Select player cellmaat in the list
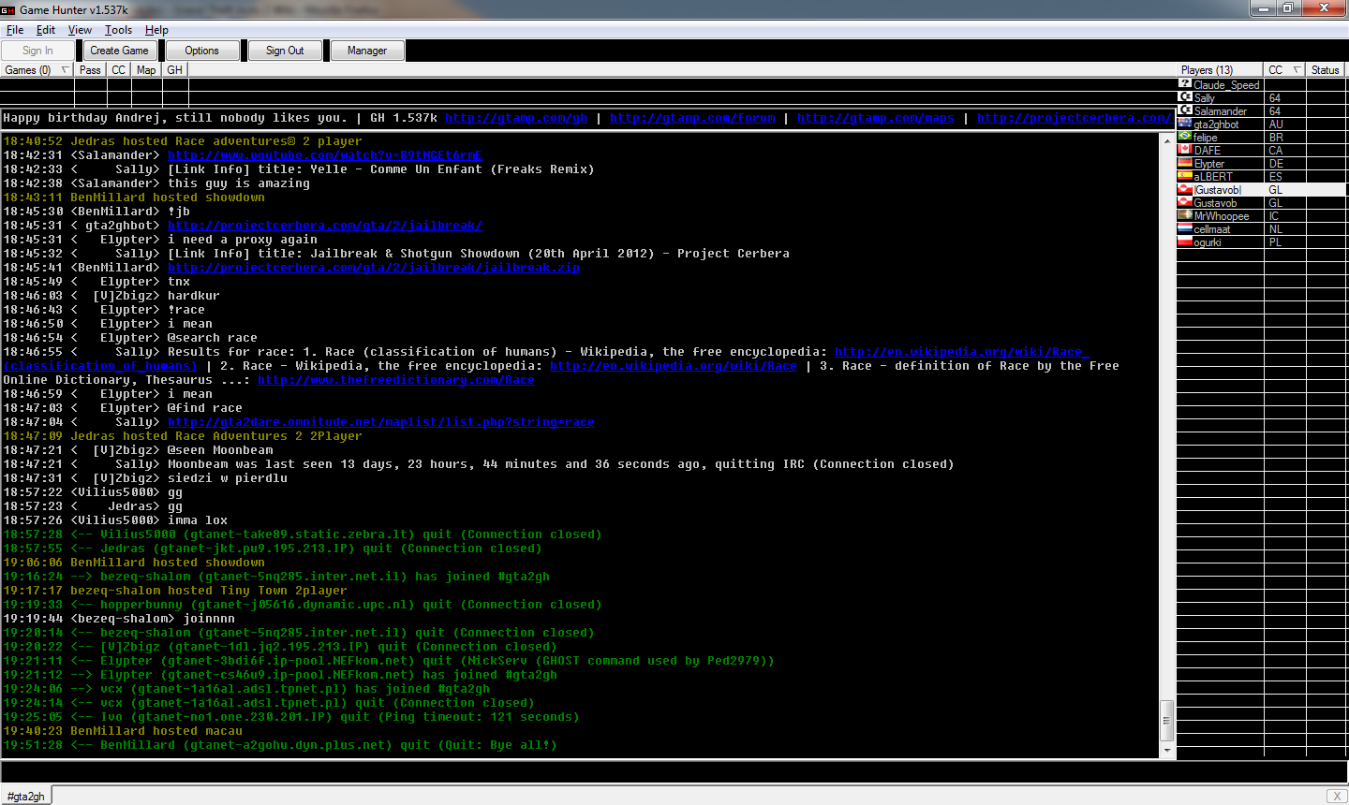This screenshot has width=1349, height=805. [x=1211, y=228]
